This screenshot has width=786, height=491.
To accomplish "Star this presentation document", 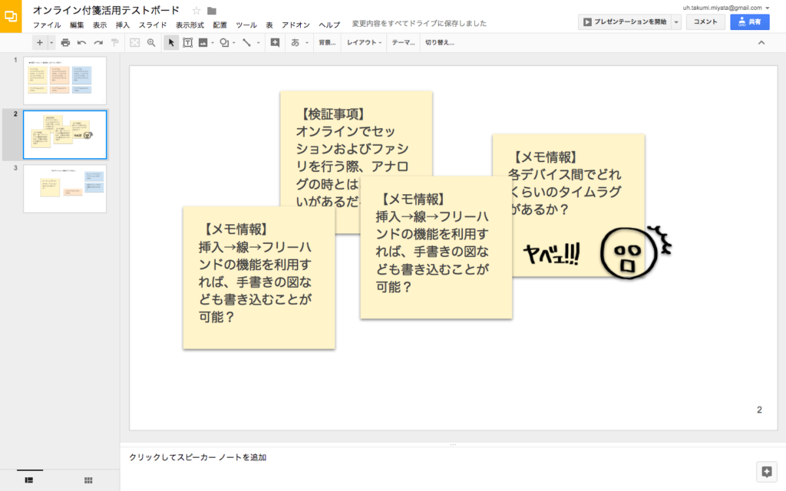I will [196, 11].
